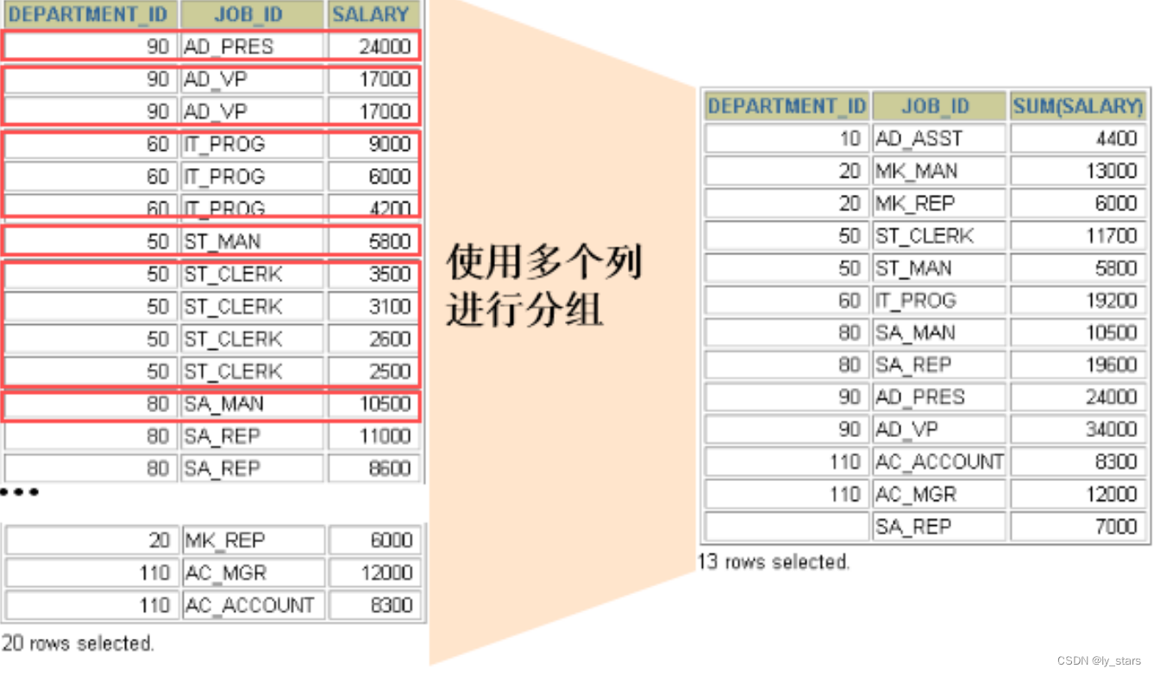Click AD_VP in the SUM(SALARY) table

pos(938,429)
